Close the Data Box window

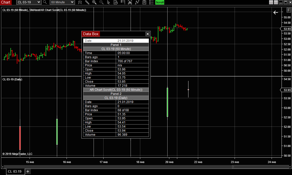point(147,34)
